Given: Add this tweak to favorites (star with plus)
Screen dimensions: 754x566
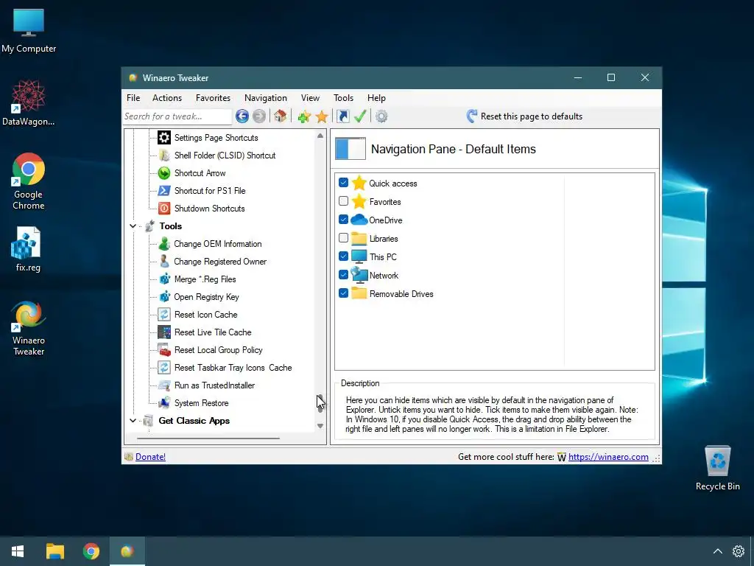Looking at the screenshot, I should pyautogui.click(x=303, y=116).
